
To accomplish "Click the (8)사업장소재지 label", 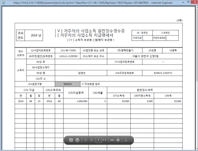I will (x=41, y=68).
